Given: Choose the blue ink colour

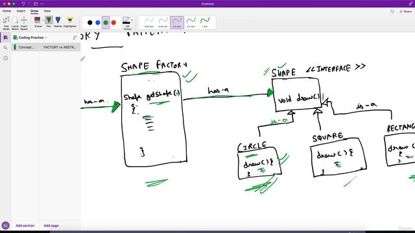Looking at the screenshot, I should pyautogui.click(x=98, y=23).
